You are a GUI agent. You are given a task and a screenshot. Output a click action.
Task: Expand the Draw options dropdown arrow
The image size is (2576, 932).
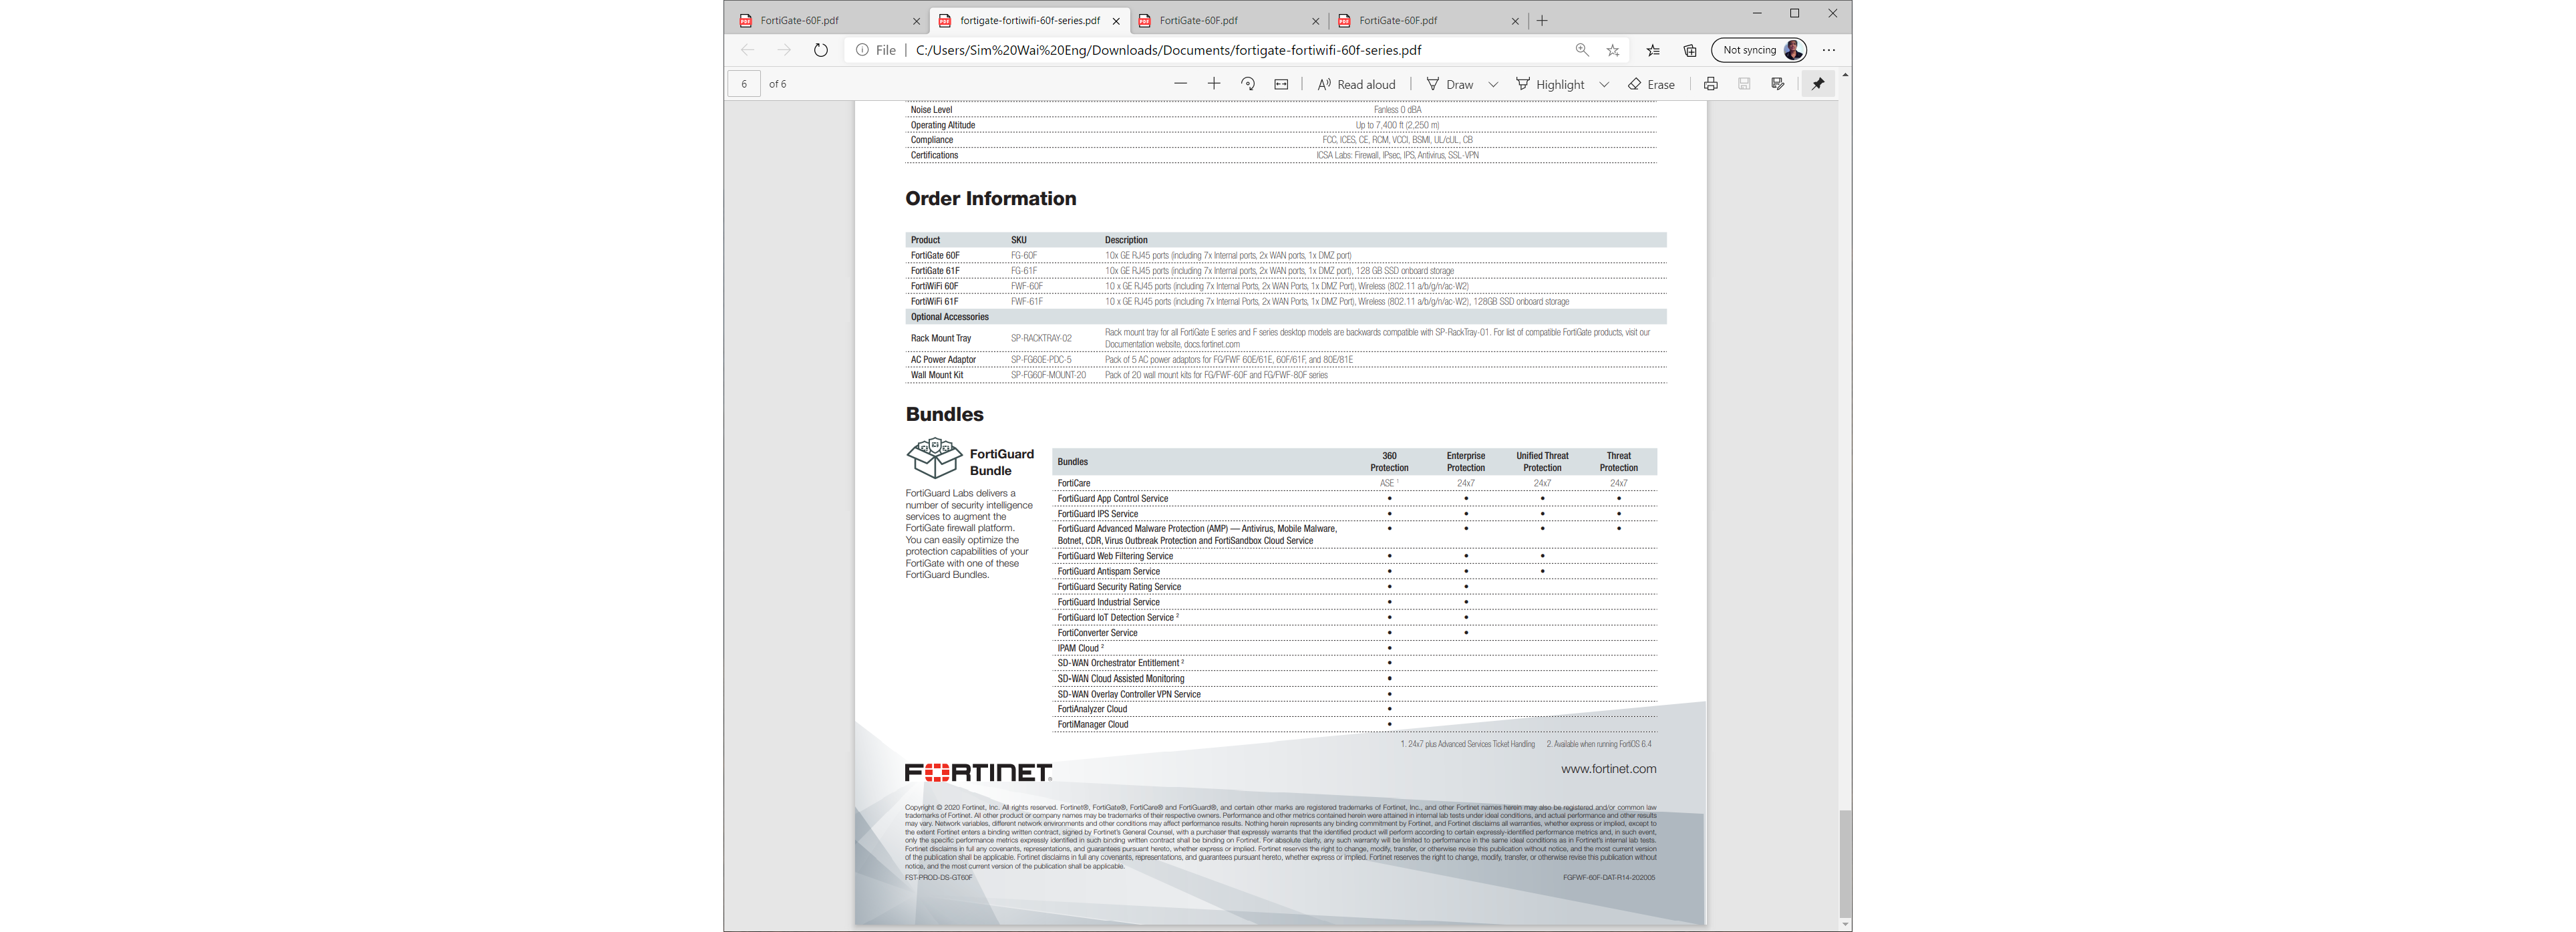pyautogui.click(x=1493, y=84)
